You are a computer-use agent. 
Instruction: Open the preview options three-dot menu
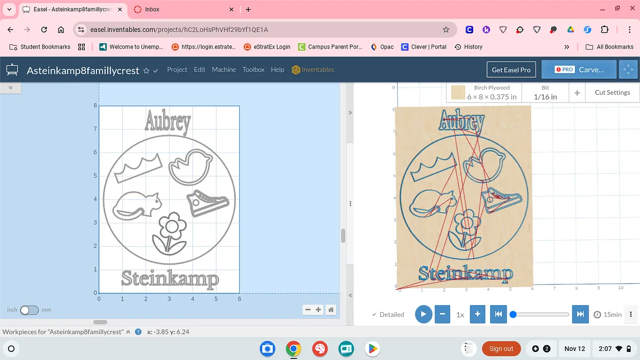[631, 314]
